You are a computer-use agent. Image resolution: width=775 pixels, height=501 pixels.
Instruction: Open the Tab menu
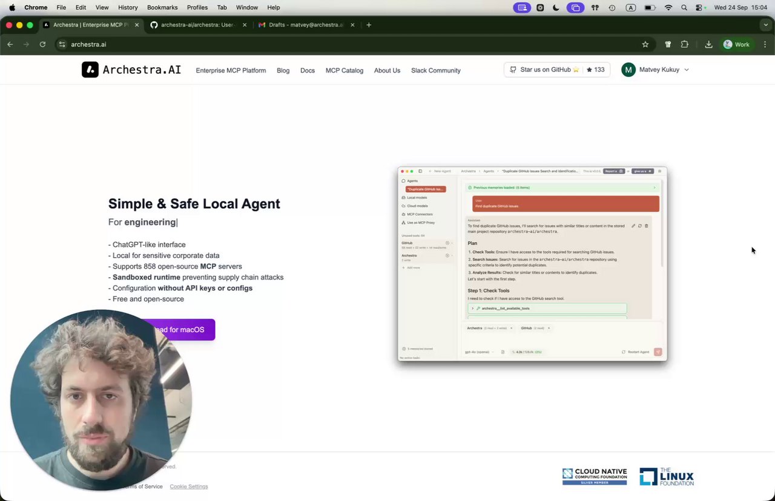coord(222,7)
